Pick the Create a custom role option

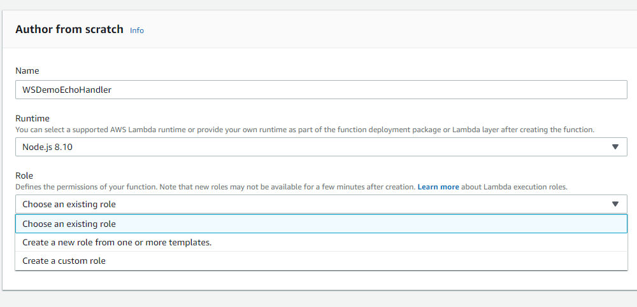64,261
